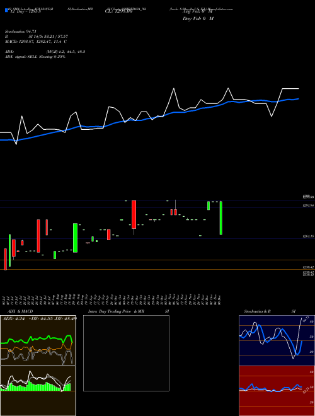Open the red RSI chart panel
The width and height of the screenshot is (315, 416).
[x=277, y=391]
